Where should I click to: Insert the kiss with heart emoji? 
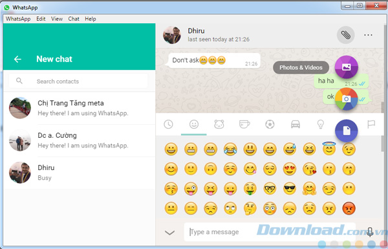(x=309, y=169)
